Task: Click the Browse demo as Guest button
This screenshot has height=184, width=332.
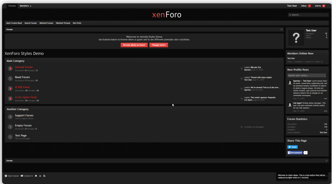Action: pos(134,45)
